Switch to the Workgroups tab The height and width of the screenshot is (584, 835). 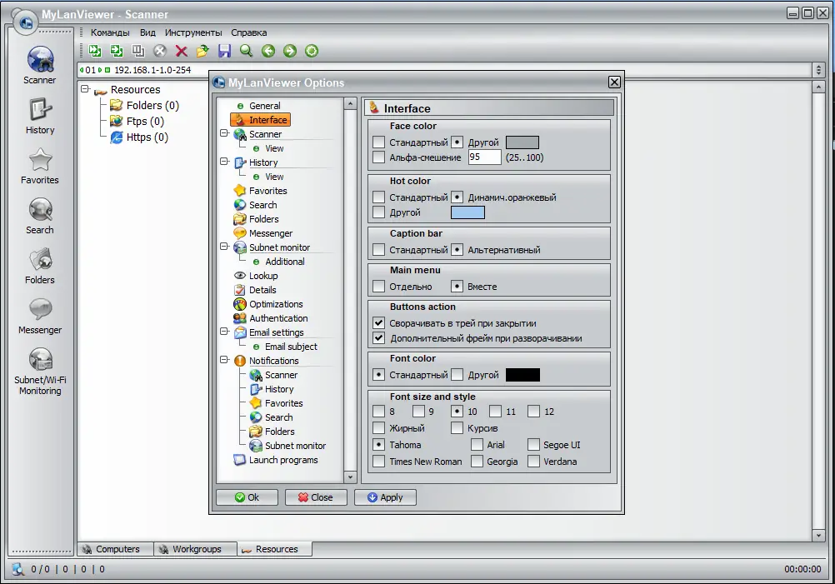pyautogui.click(x=195, y=548)
